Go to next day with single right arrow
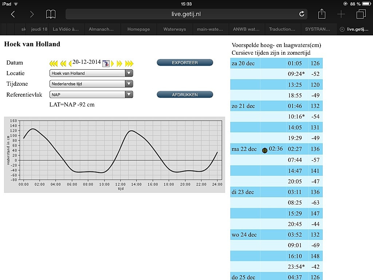Viewport: 373px width, 280px height. [113, 63]
